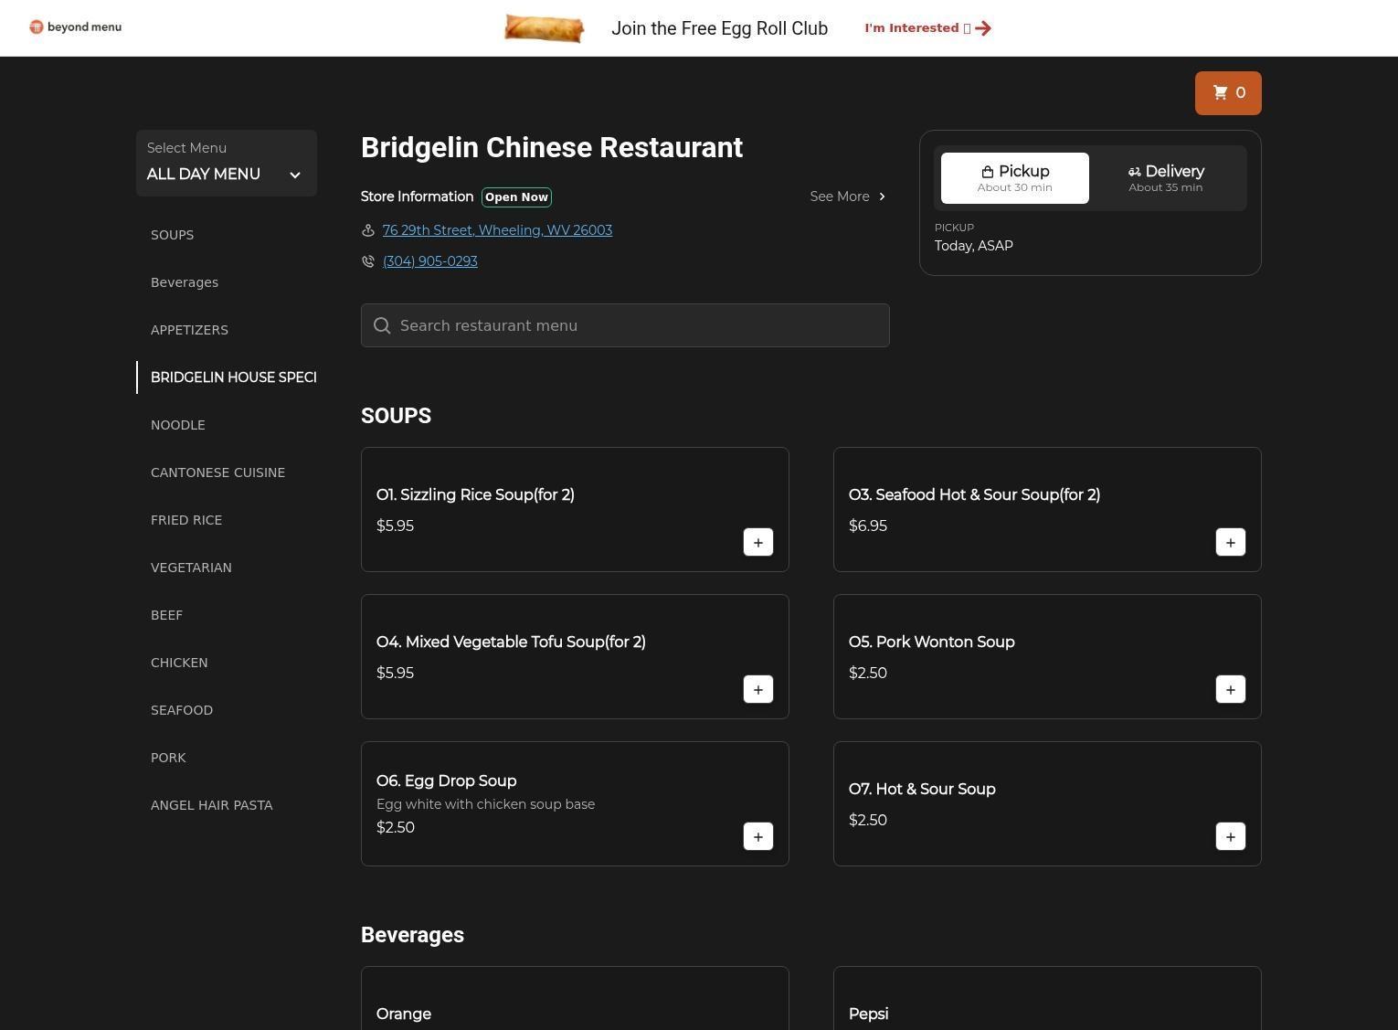Viewport: 1398px width, 1030px height.
Task: Focus the Search restaurant menu field
Action: pyautogui.click(x=625, y=325)
